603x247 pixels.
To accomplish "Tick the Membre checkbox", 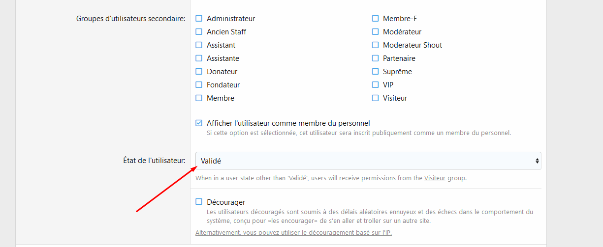I will 199,98.
